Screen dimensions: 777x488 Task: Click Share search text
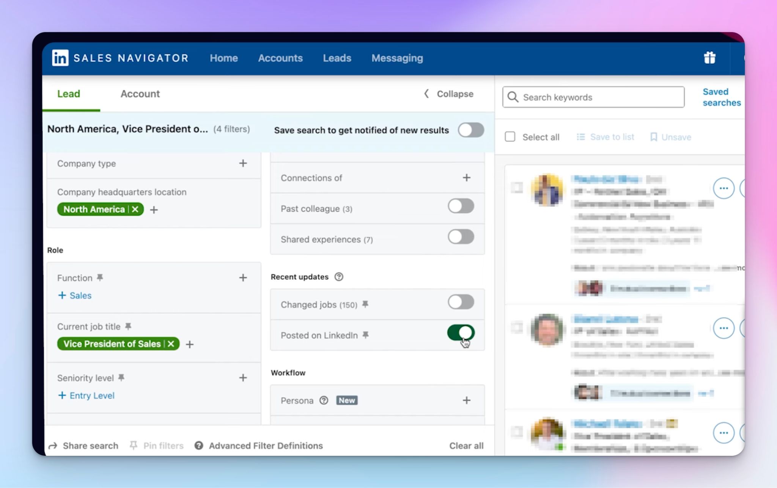(x=90, y=446)
